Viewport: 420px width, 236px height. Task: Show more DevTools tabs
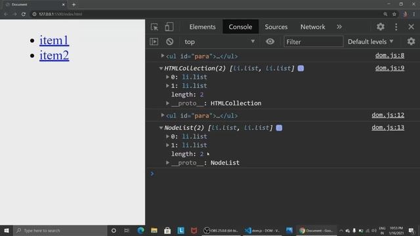[339, 27]
